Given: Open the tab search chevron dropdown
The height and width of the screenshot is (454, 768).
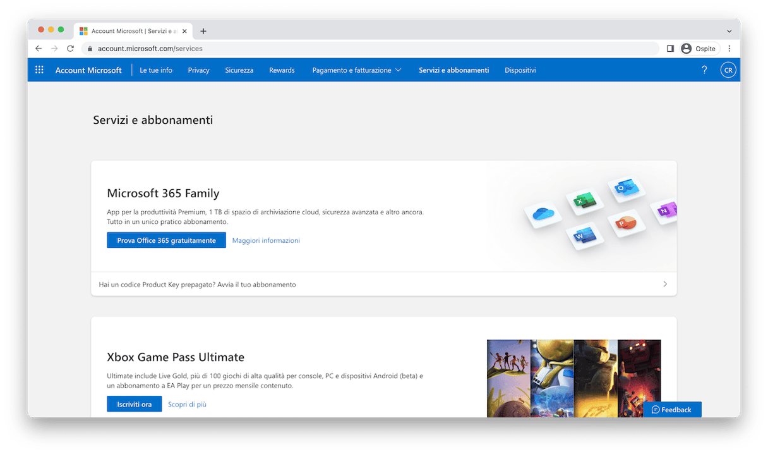Looking at the screenshot, I should click(x=729, y=31).
